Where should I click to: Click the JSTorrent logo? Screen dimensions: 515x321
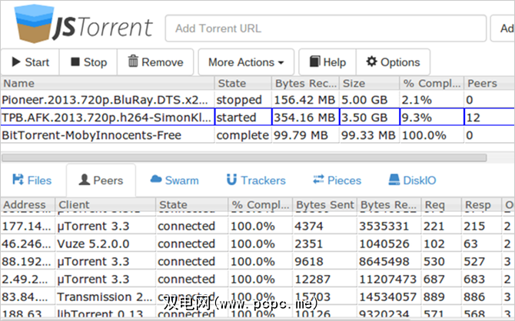(x=84, y=25)
